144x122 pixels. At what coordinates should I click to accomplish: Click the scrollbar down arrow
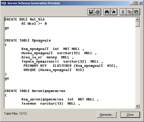[x=137, y=106]
